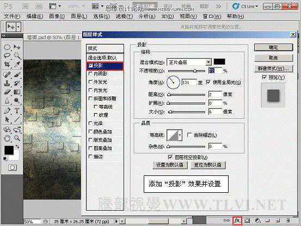This screenshot has width=301, height=226.
Task: Open the tool preset picker arrow
Action: tap(19, 27)
